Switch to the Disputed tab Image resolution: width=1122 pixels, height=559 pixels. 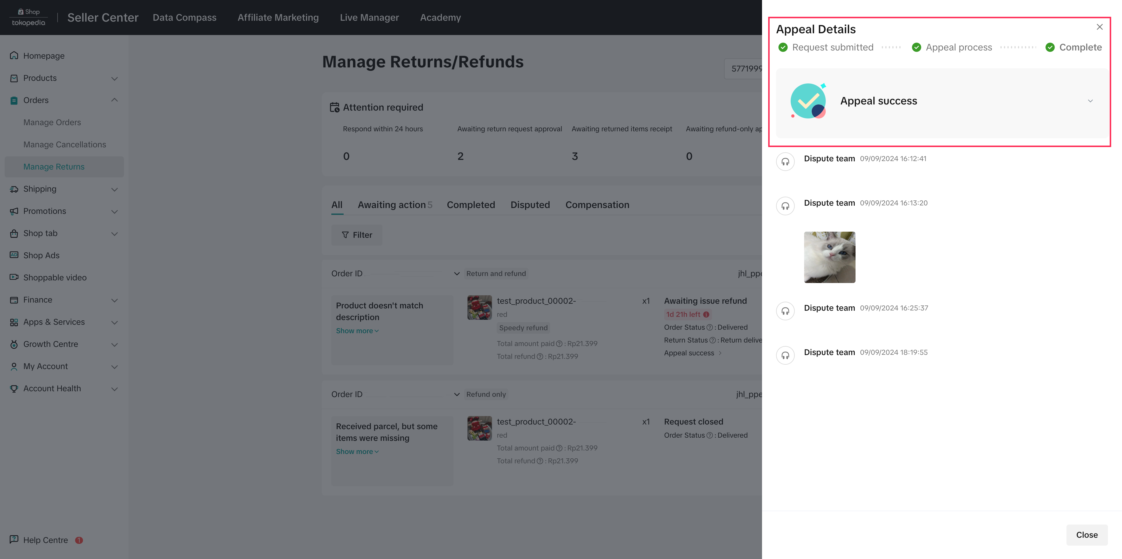click(x=530, y=205)
